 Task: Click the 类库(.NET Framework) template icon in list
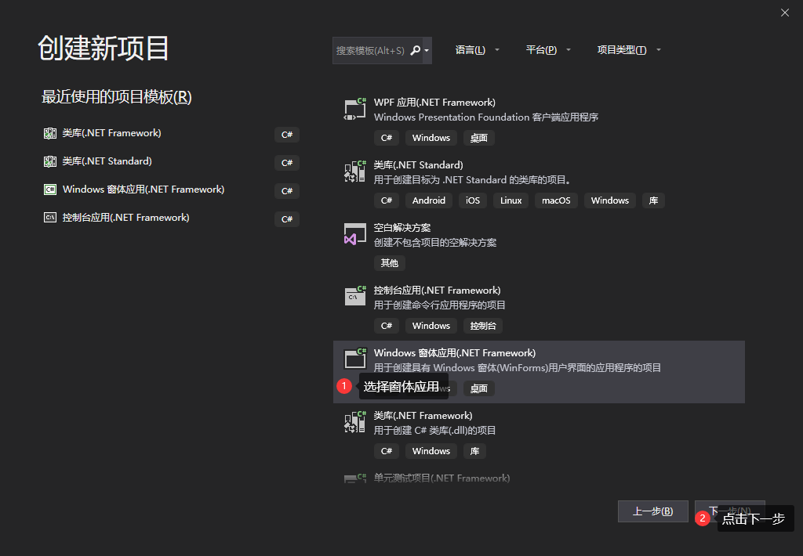point(355,422)
